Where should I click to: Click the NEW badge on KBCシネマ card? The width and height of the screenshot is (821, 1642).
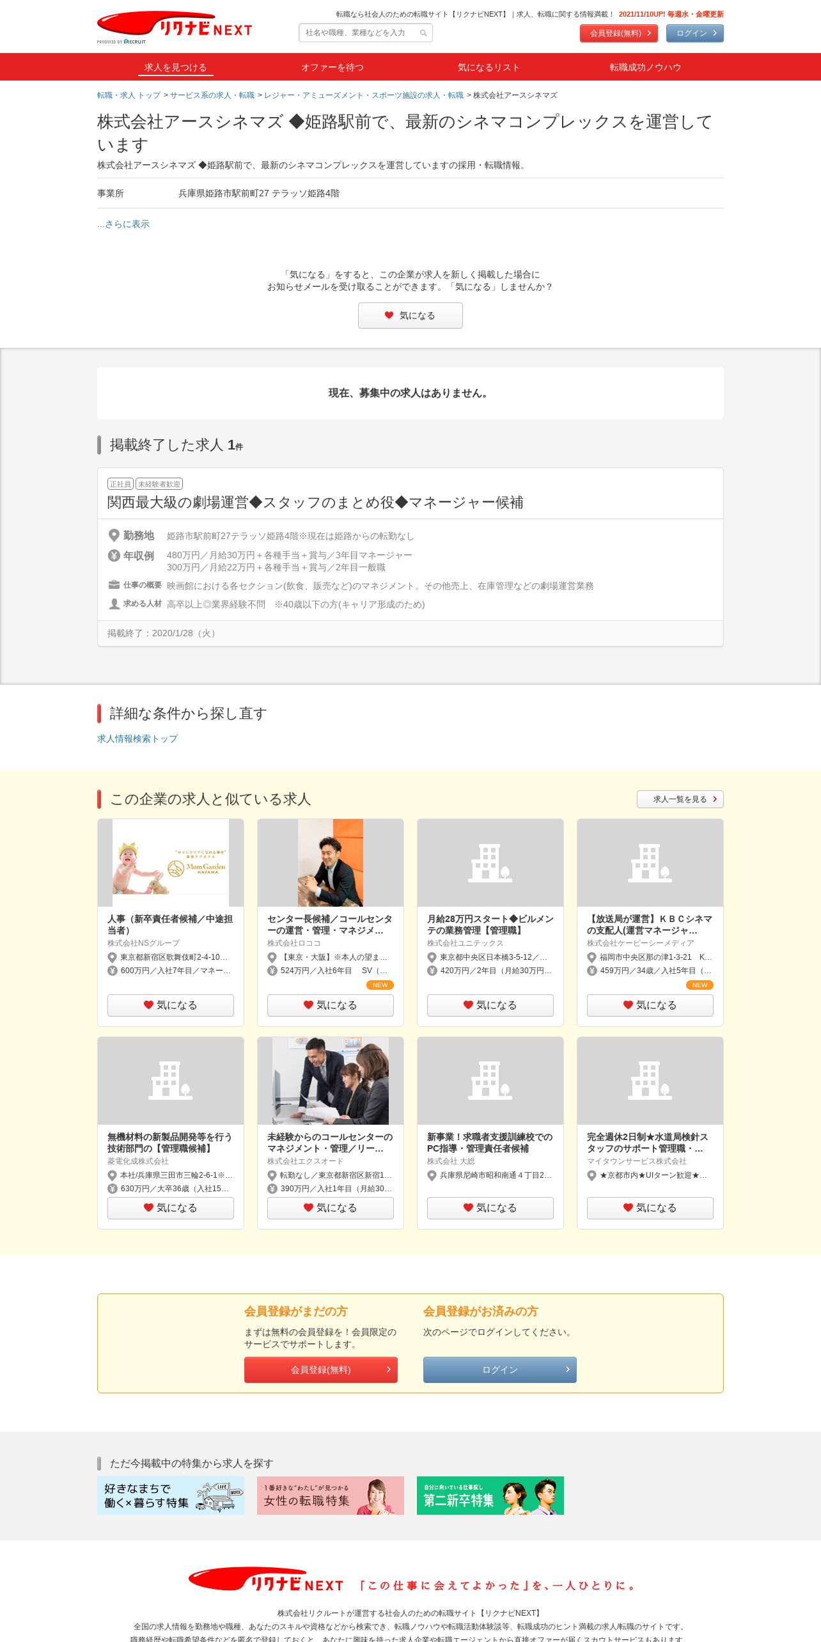[700, 985]
